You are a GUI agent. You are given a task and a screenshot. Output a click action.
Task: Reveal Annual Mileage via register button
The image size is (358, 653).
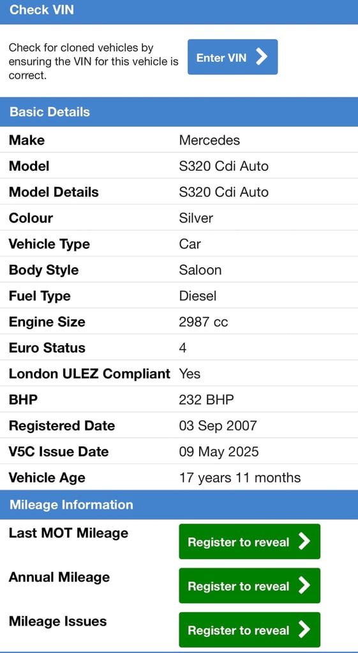(x=250, y=585)
